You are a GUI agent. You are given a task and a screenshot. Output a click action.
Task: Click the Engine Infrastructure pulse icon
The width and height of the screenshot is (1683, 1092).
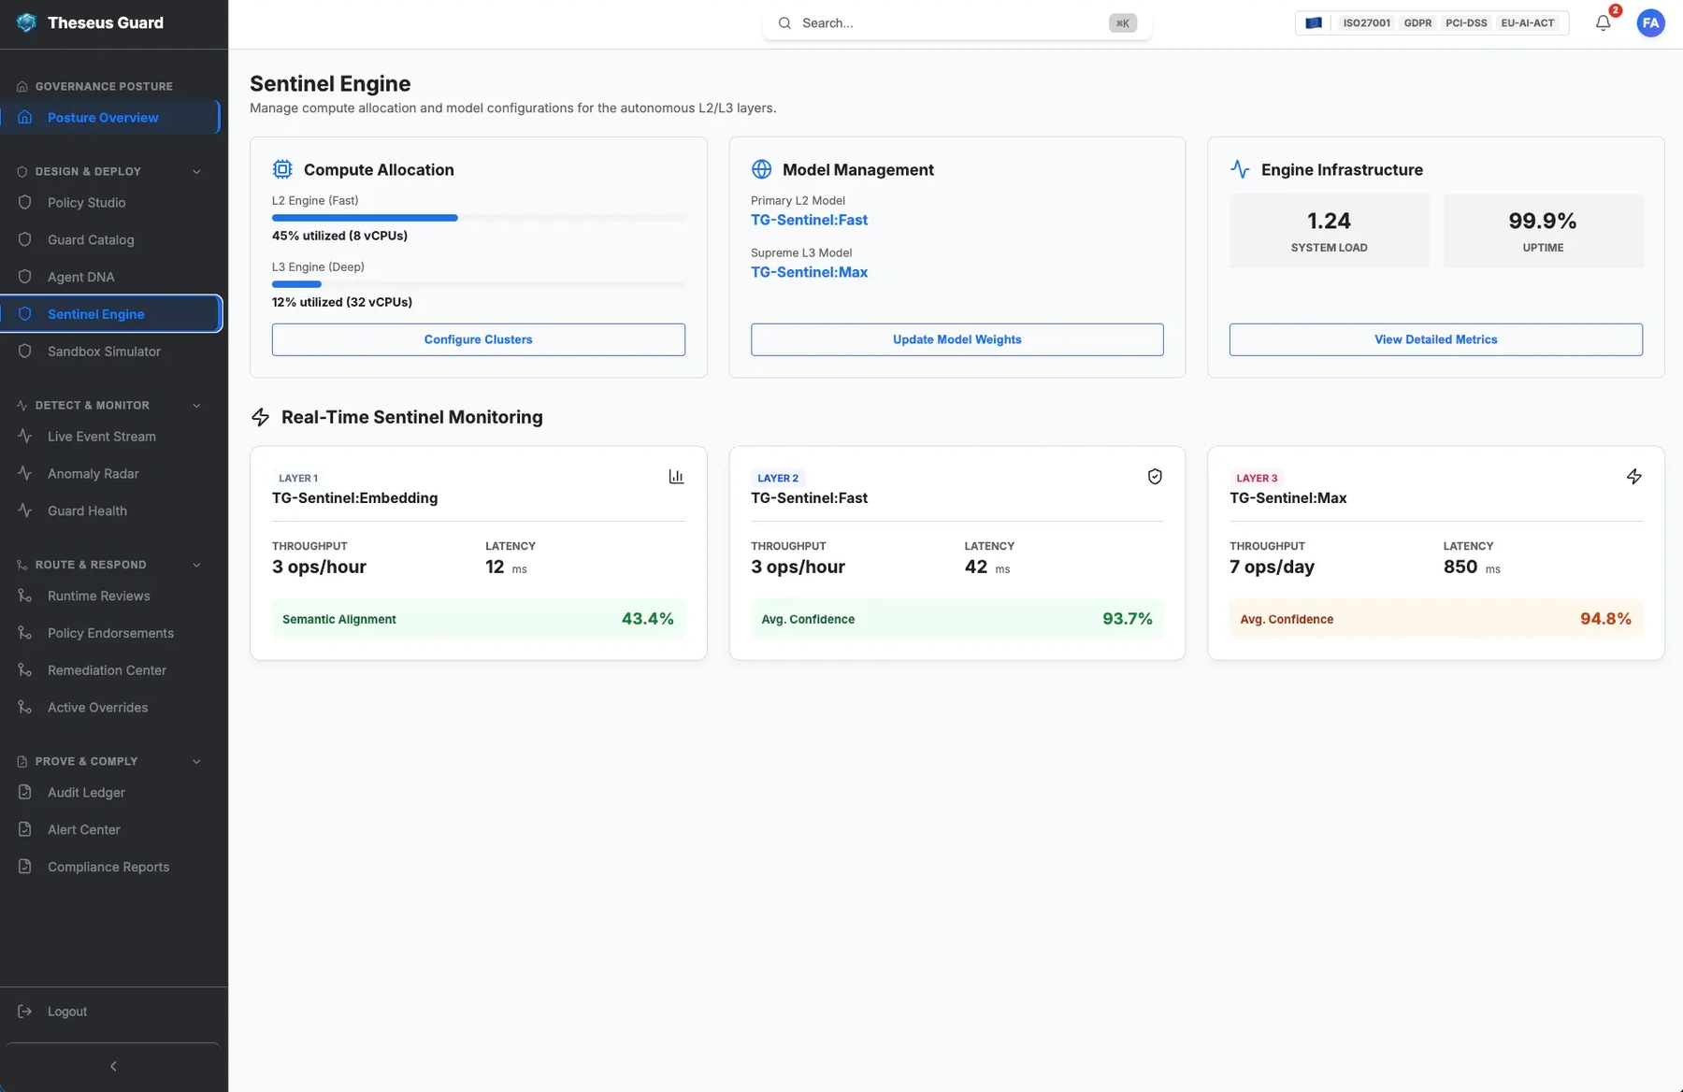point(1240,169)
